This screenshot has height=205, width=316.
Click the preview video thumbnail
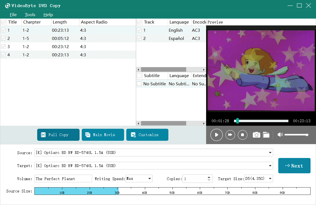tap(261, 71)
